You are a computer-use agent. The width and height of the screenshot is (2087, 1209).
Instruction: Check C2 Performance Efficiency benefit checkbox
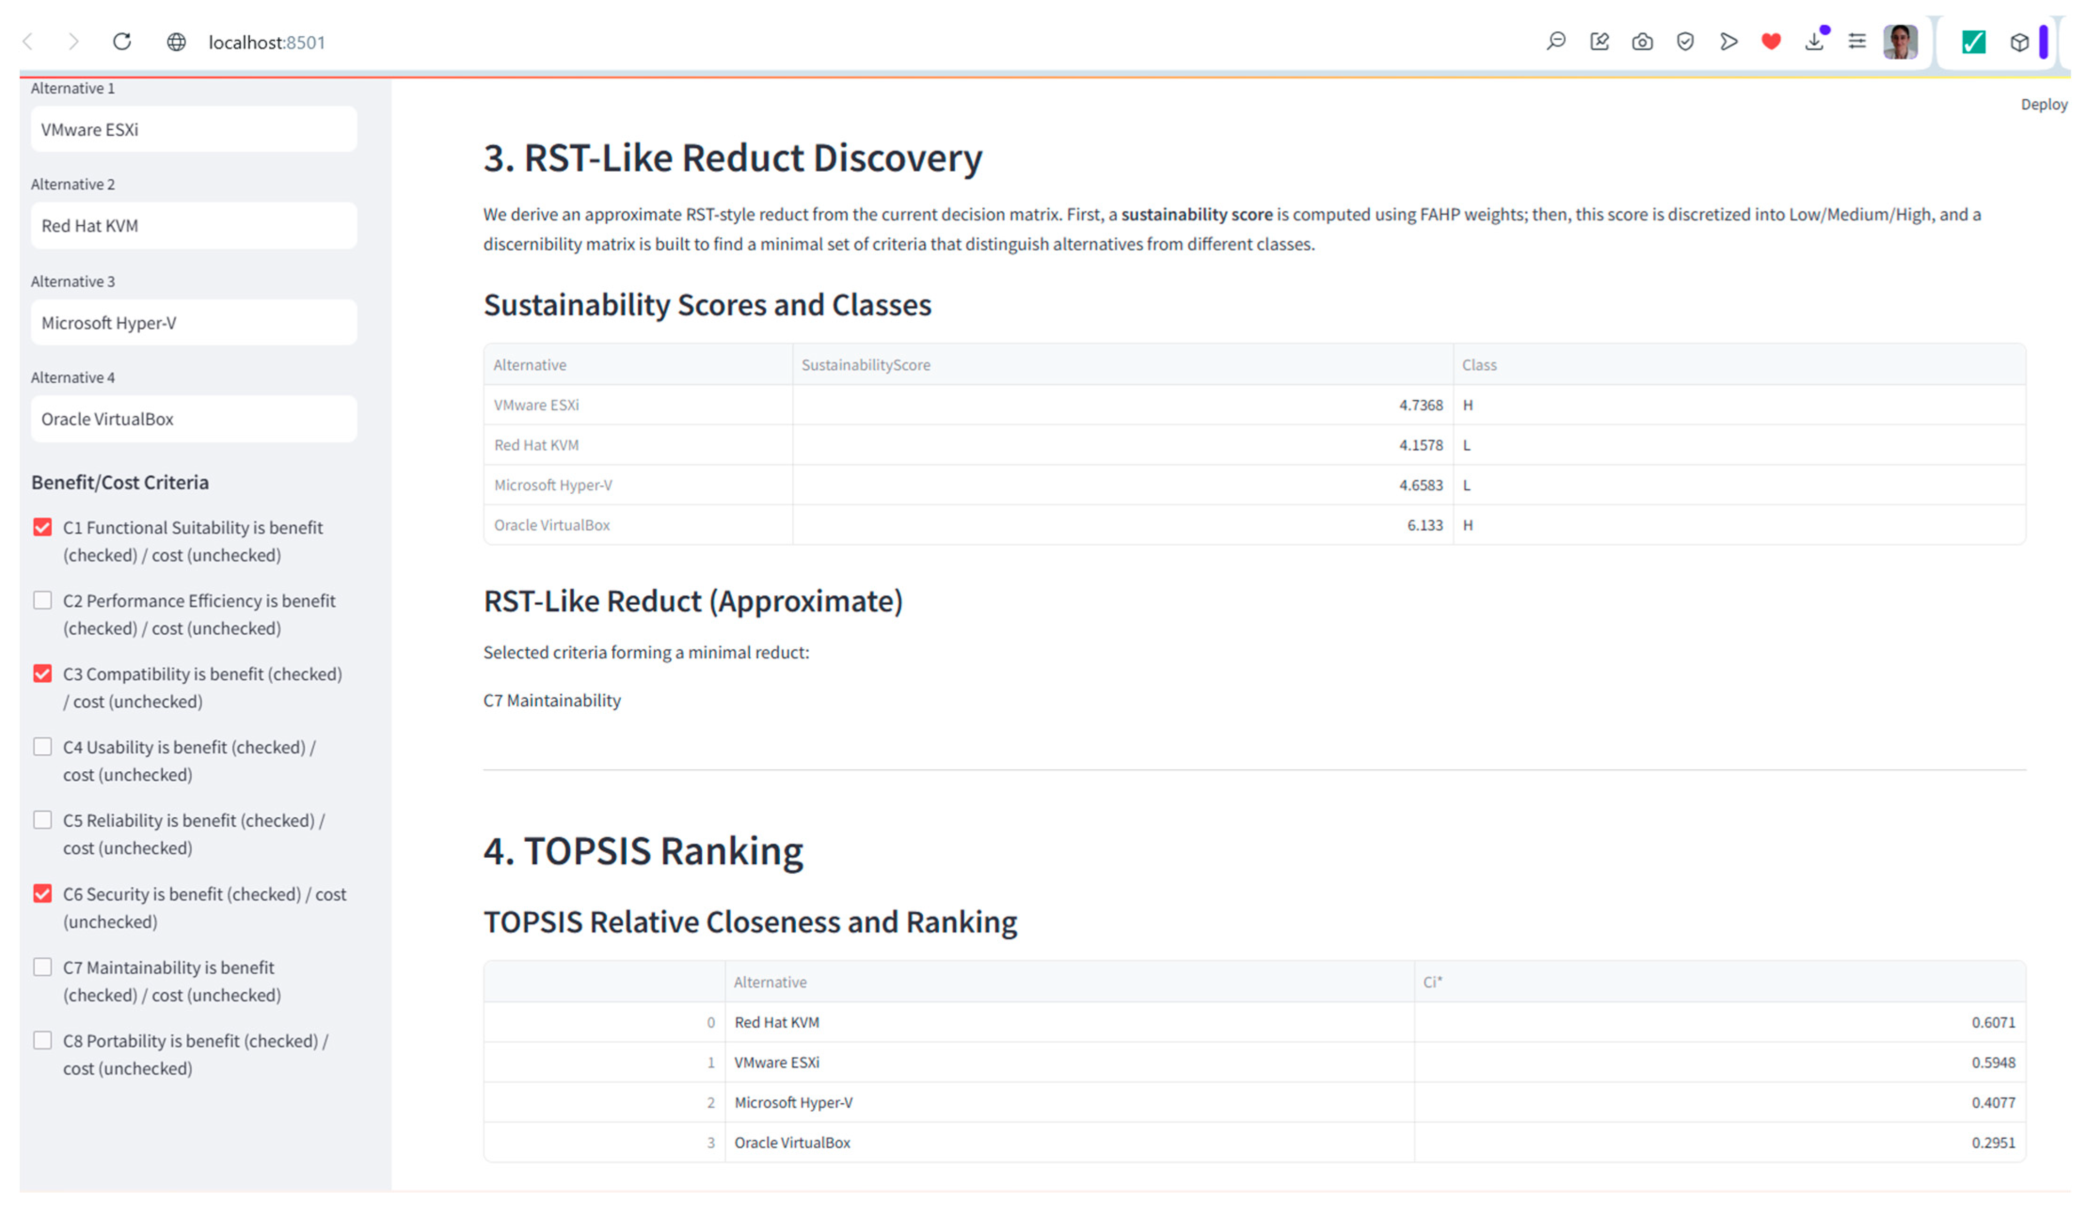pos(42,601)
